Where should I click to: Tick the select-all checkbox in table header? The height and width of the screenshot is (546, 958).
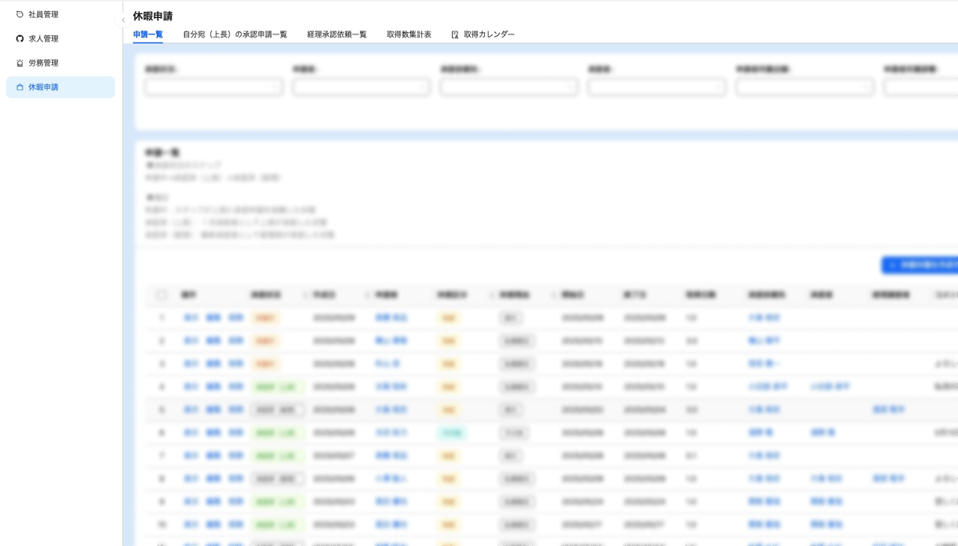(162, 295)
